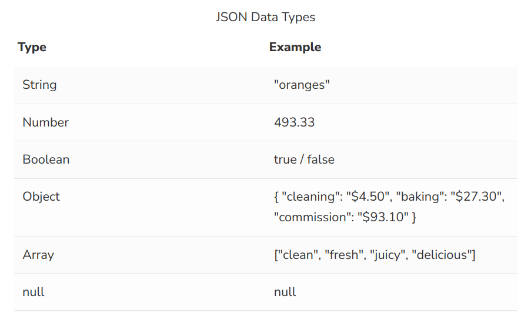Click "delicious" in the Array example
Image resolution: width=531 pixels, height=316 pixels.
[x=440, y=255]
